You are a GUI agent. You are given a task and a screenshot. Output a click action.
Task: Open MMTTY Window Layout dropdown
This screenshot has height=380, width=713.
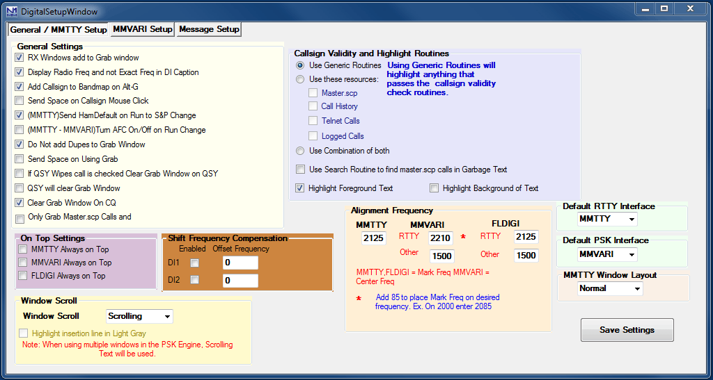pyautogui.click(x=610, y=288)
